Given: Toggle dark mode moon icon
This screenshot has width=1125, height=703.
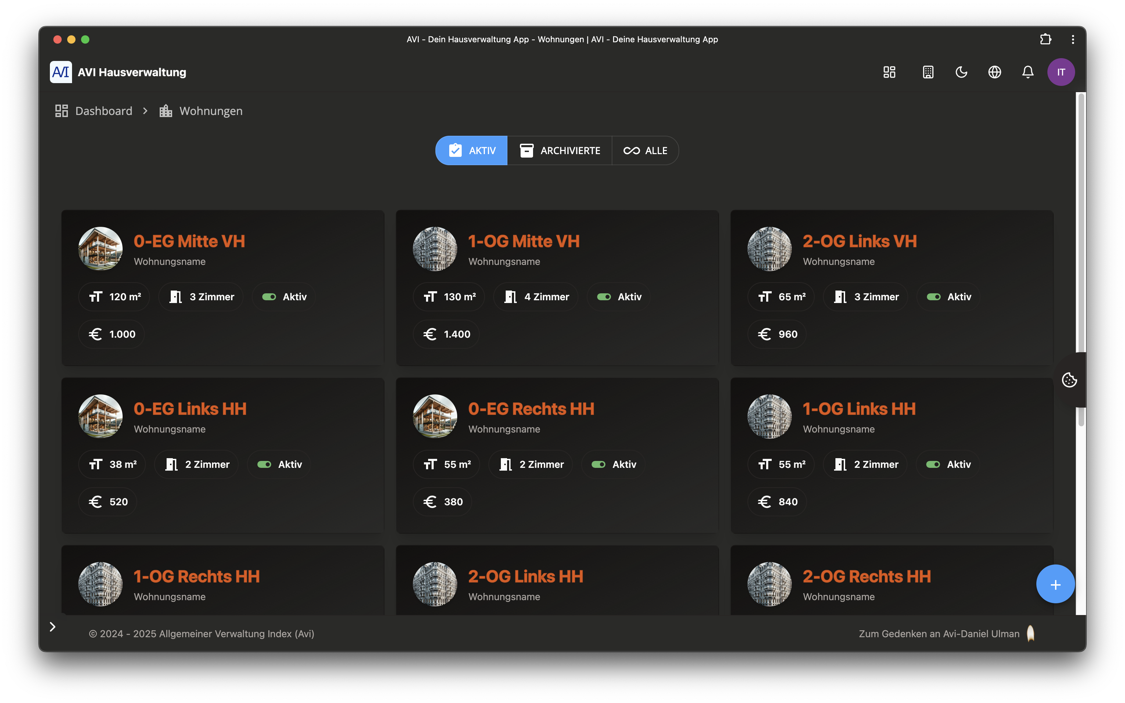Looking at the screenshot, I should (x=962, y=72).
